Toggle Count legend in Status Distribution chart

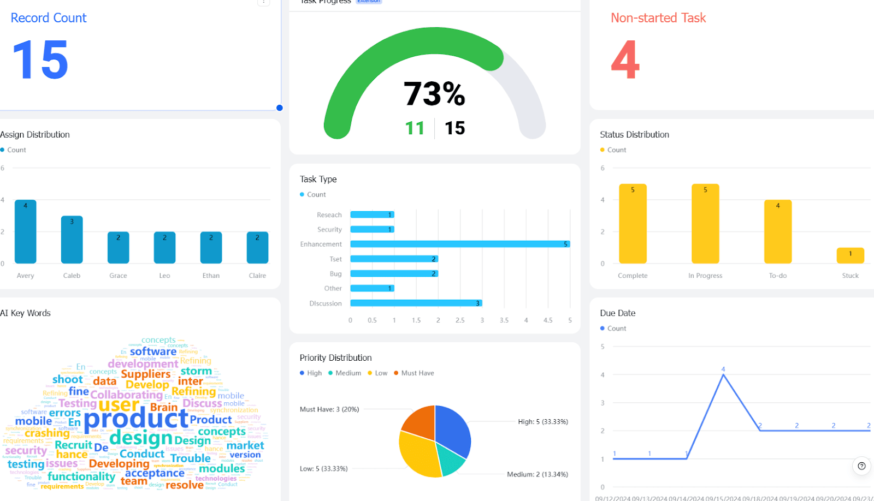pyautogui.click(x=613, y=150)
